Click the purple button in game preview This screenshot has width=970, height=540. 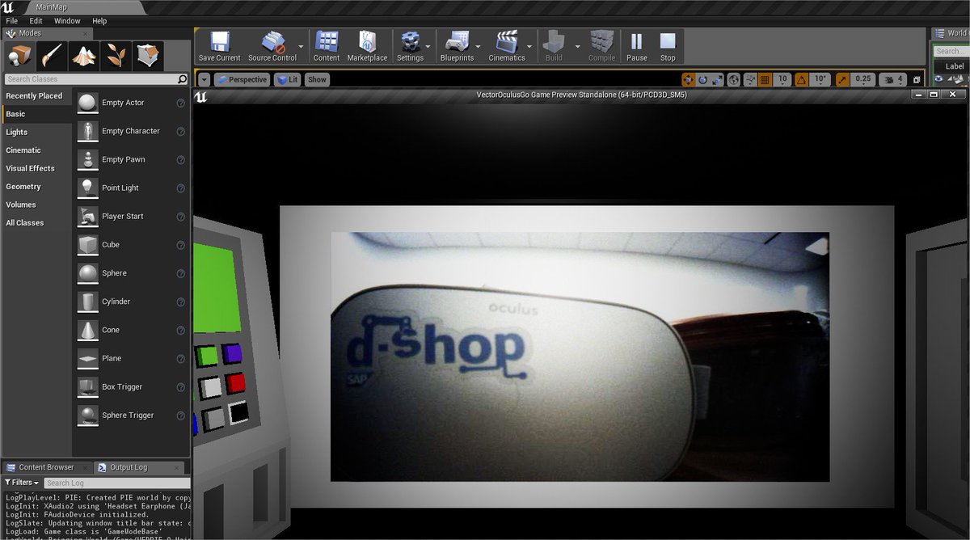point(232,353)
